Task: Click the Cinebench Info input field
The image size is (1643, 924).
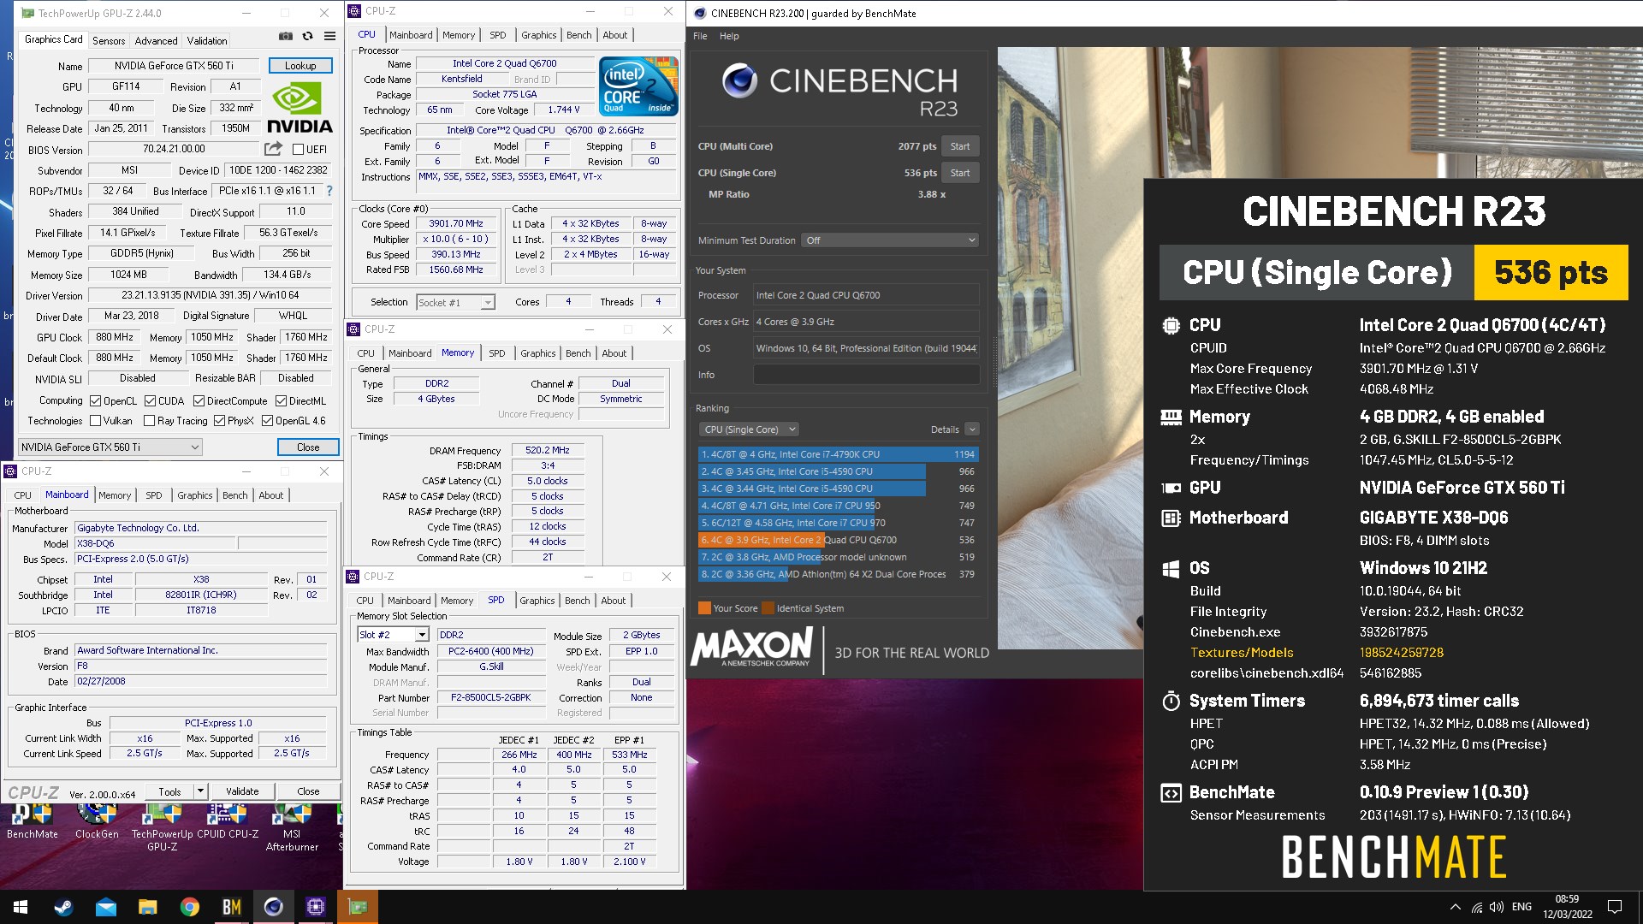Action: point(866,375)
